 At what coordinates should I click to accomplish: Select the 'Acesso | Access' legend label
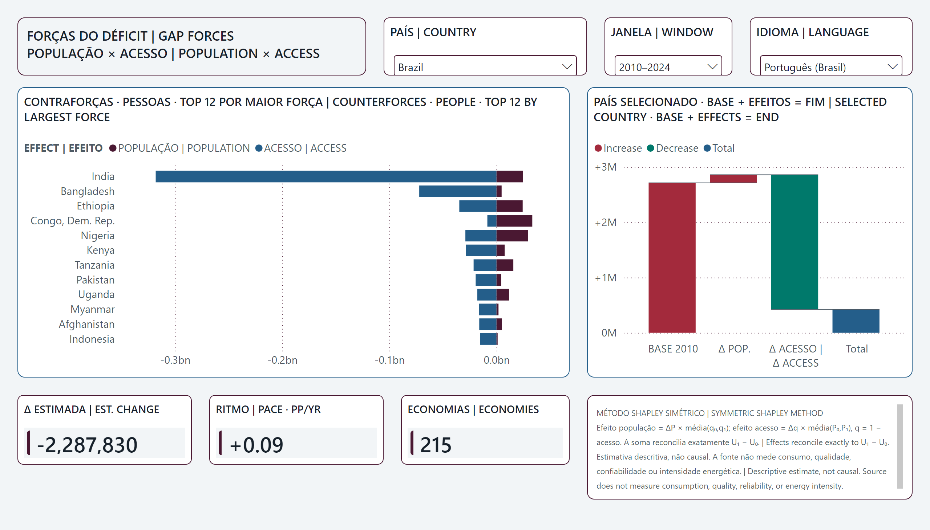point(305,148)
